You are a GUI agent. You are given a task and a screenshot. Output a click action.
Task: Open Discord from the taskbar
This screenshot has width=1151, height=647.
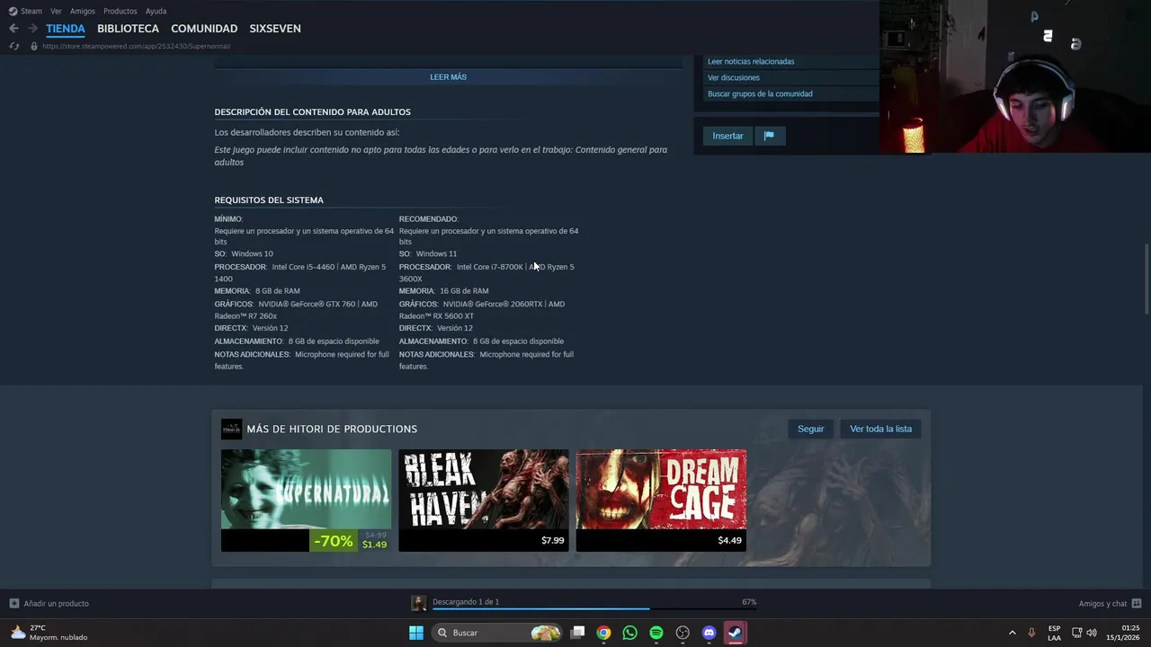[x=709, y=633]
